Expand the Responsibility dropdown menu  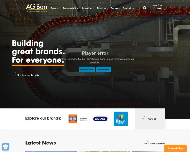[x=71, y=8]
